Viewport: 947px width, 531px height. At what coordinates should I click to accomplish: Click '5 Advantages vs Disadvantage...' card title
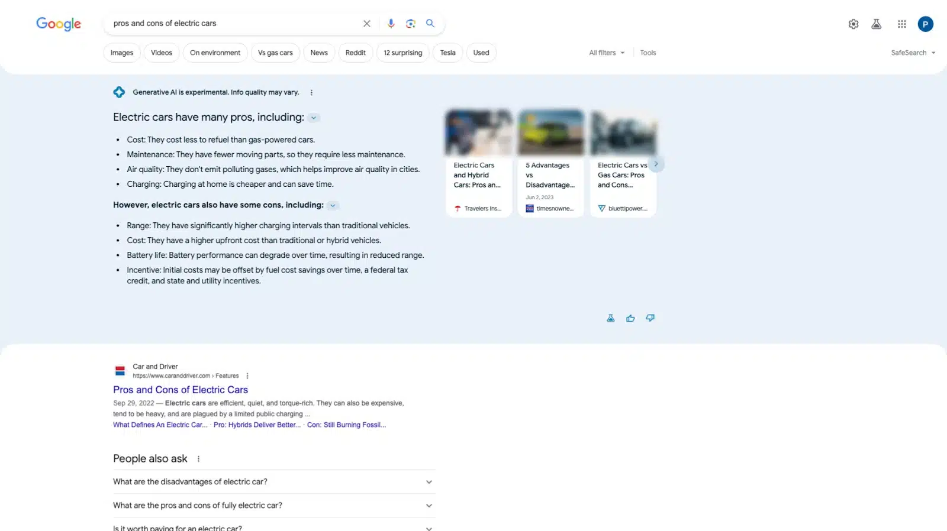(x=550, y=175)
